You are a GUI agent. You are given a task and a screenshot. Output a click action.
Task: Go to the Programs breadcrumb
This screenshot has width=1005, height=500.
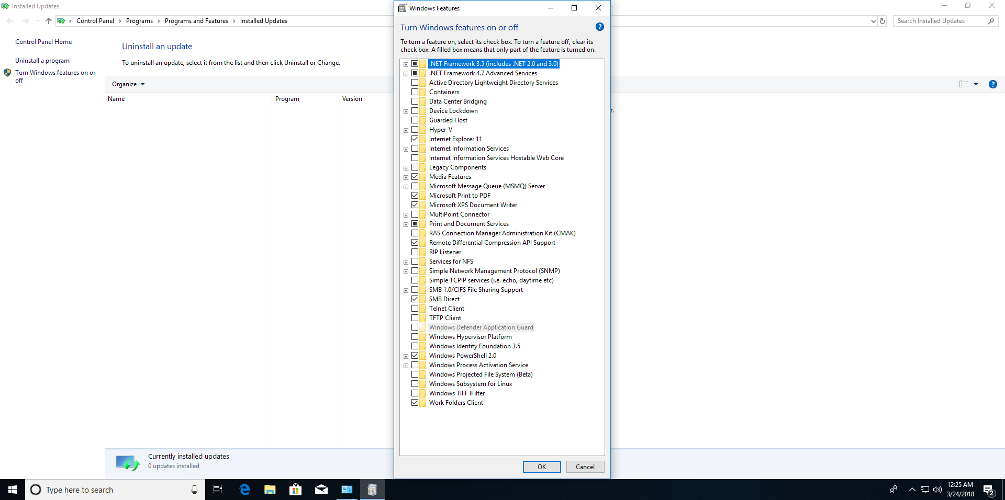click(x=139, y=21)
